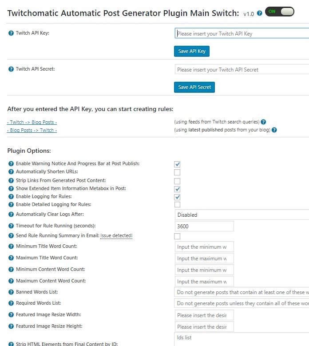The height and width of the screenshot is (346, 309).
Task: Click the Issue detected! dotted link
Action: tap(116, 236)
